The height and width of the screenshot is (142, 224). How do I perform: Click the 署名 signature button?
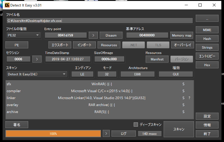(x=17, y=125)
